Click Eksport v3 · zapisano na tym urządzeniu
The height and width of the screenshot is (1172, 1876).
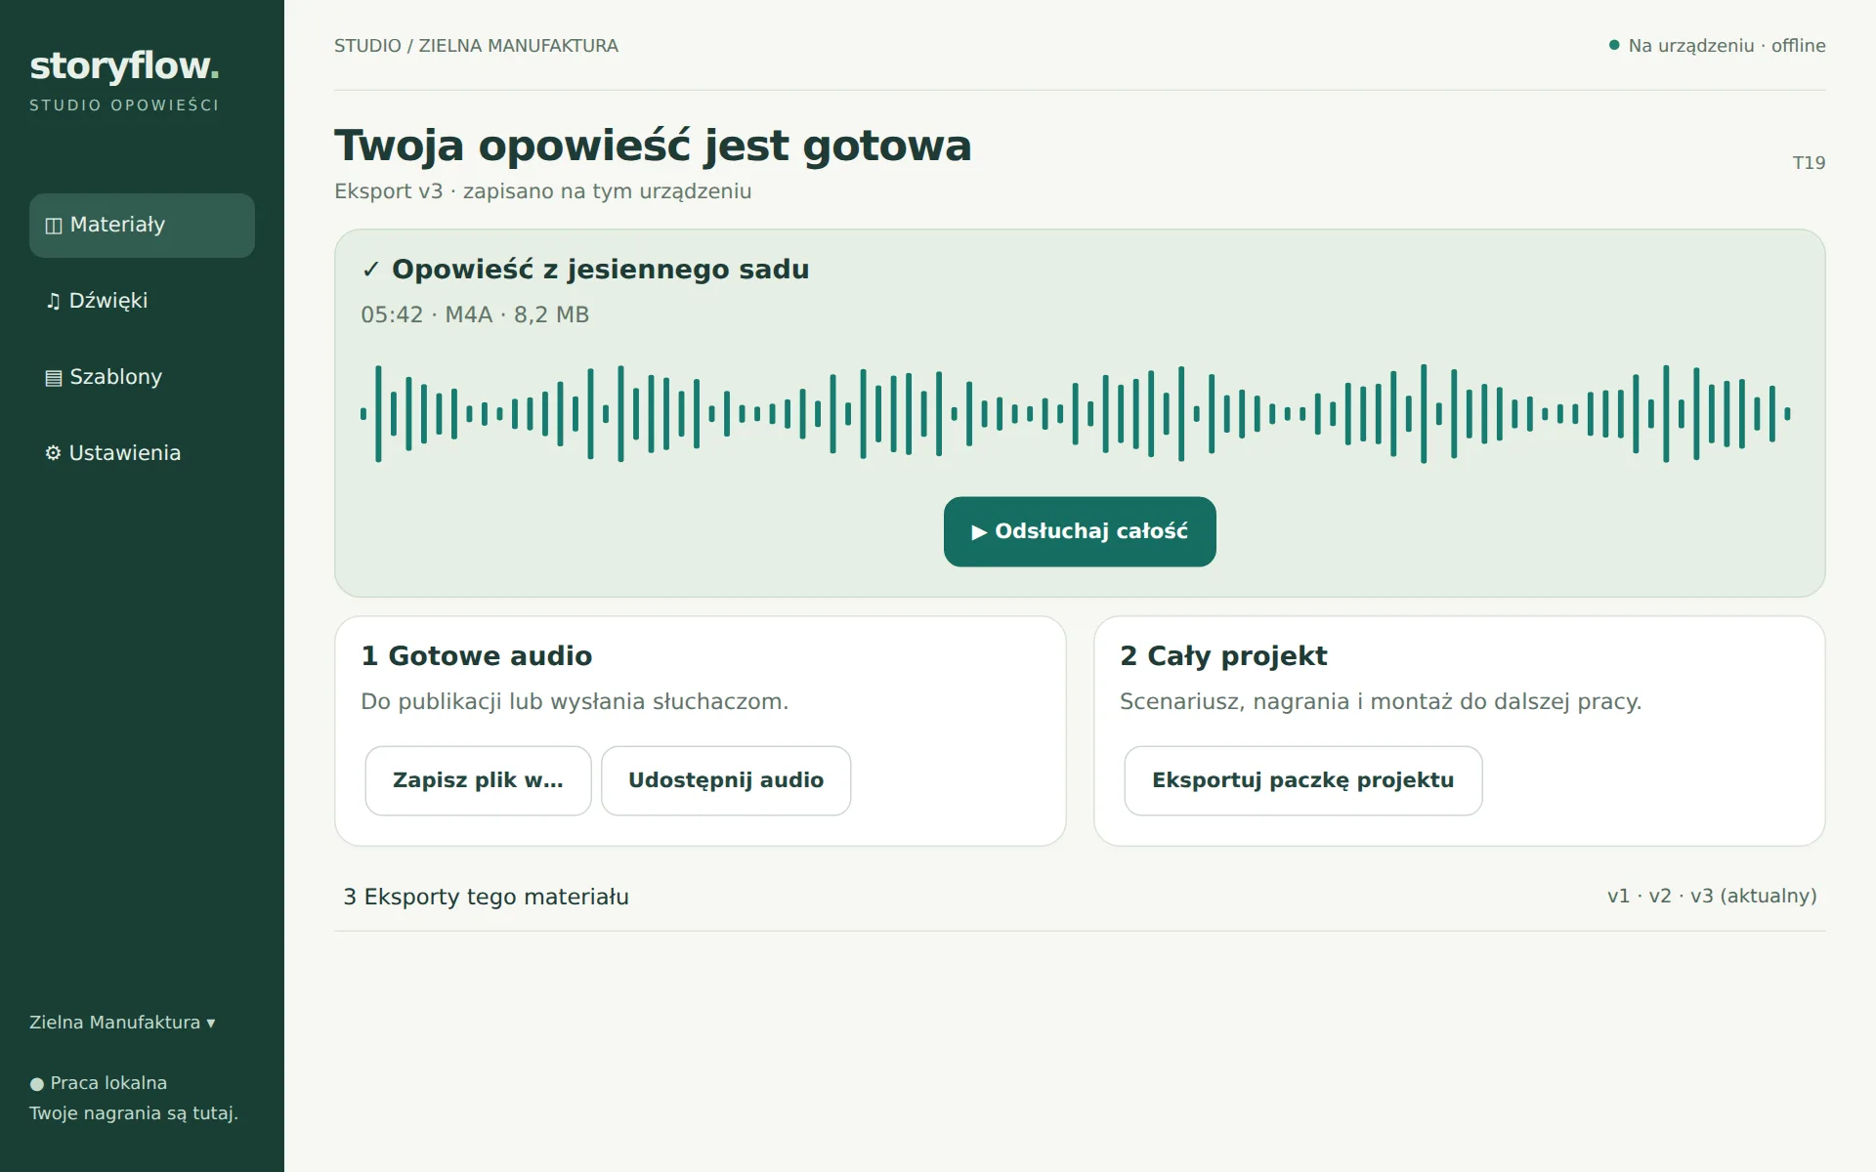[x=542, y=191]
